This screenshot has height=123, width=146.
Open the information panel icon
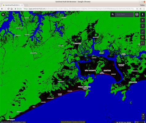[143, 14]
